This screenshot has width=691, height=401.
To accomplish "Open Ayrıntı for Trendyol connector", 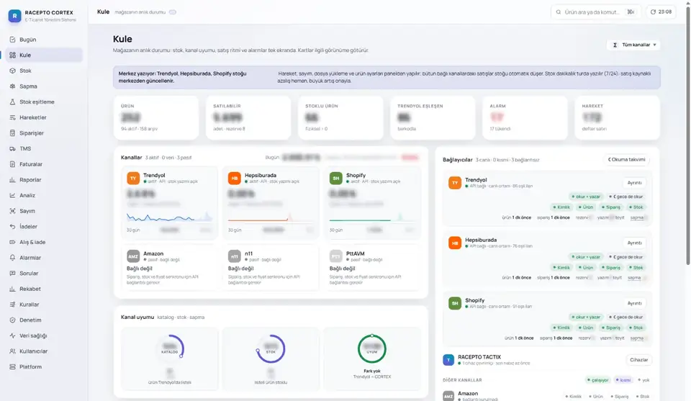I will click(635, 182).
